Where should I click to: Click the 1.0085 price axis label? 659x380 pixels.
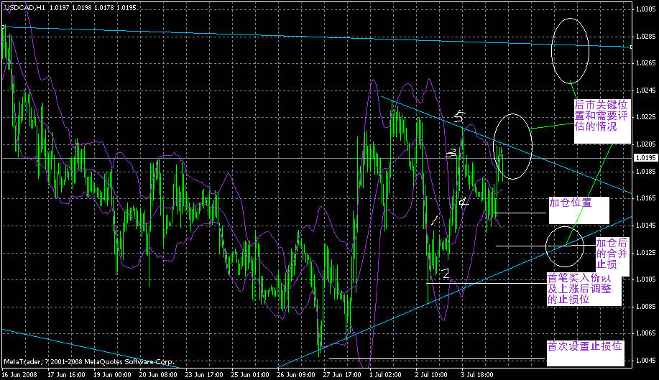(x=646, y=307)
